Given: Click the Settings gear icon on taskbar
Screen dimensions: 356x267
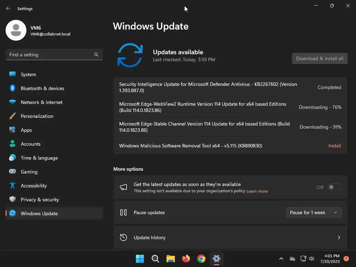Looking at the screenshot, I should (x=217, y=259).
